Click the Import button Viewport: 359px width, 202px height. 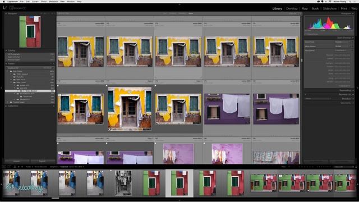[17, 161]
